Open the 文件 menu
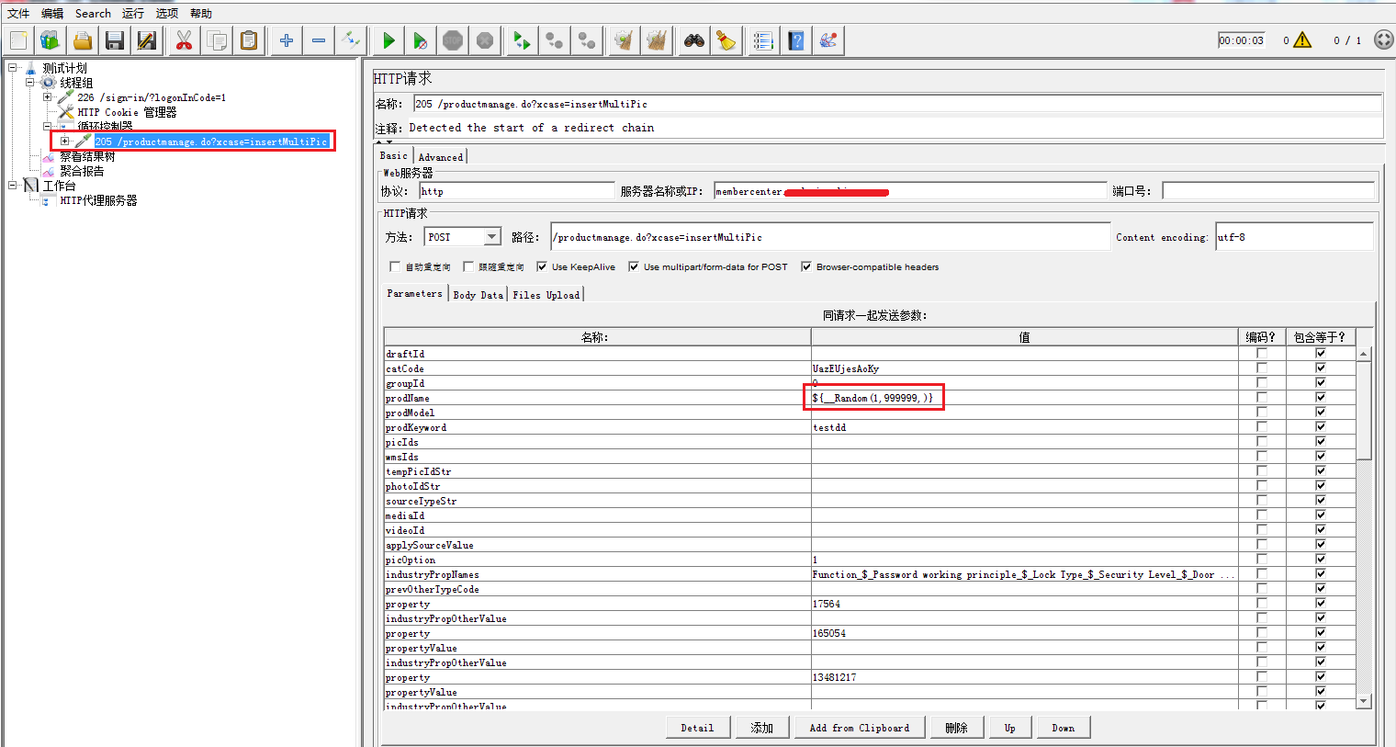 point(18,13)
